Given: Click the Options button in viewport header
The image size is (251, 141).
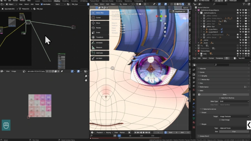Looking at the screenshot, I should 185,8.
